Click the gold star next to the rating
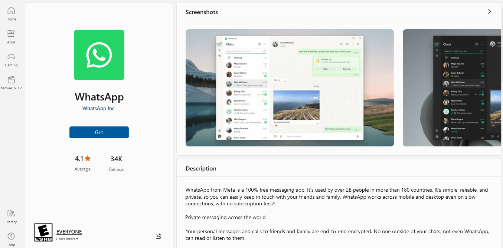503x248 pixels. coord(88,158)
